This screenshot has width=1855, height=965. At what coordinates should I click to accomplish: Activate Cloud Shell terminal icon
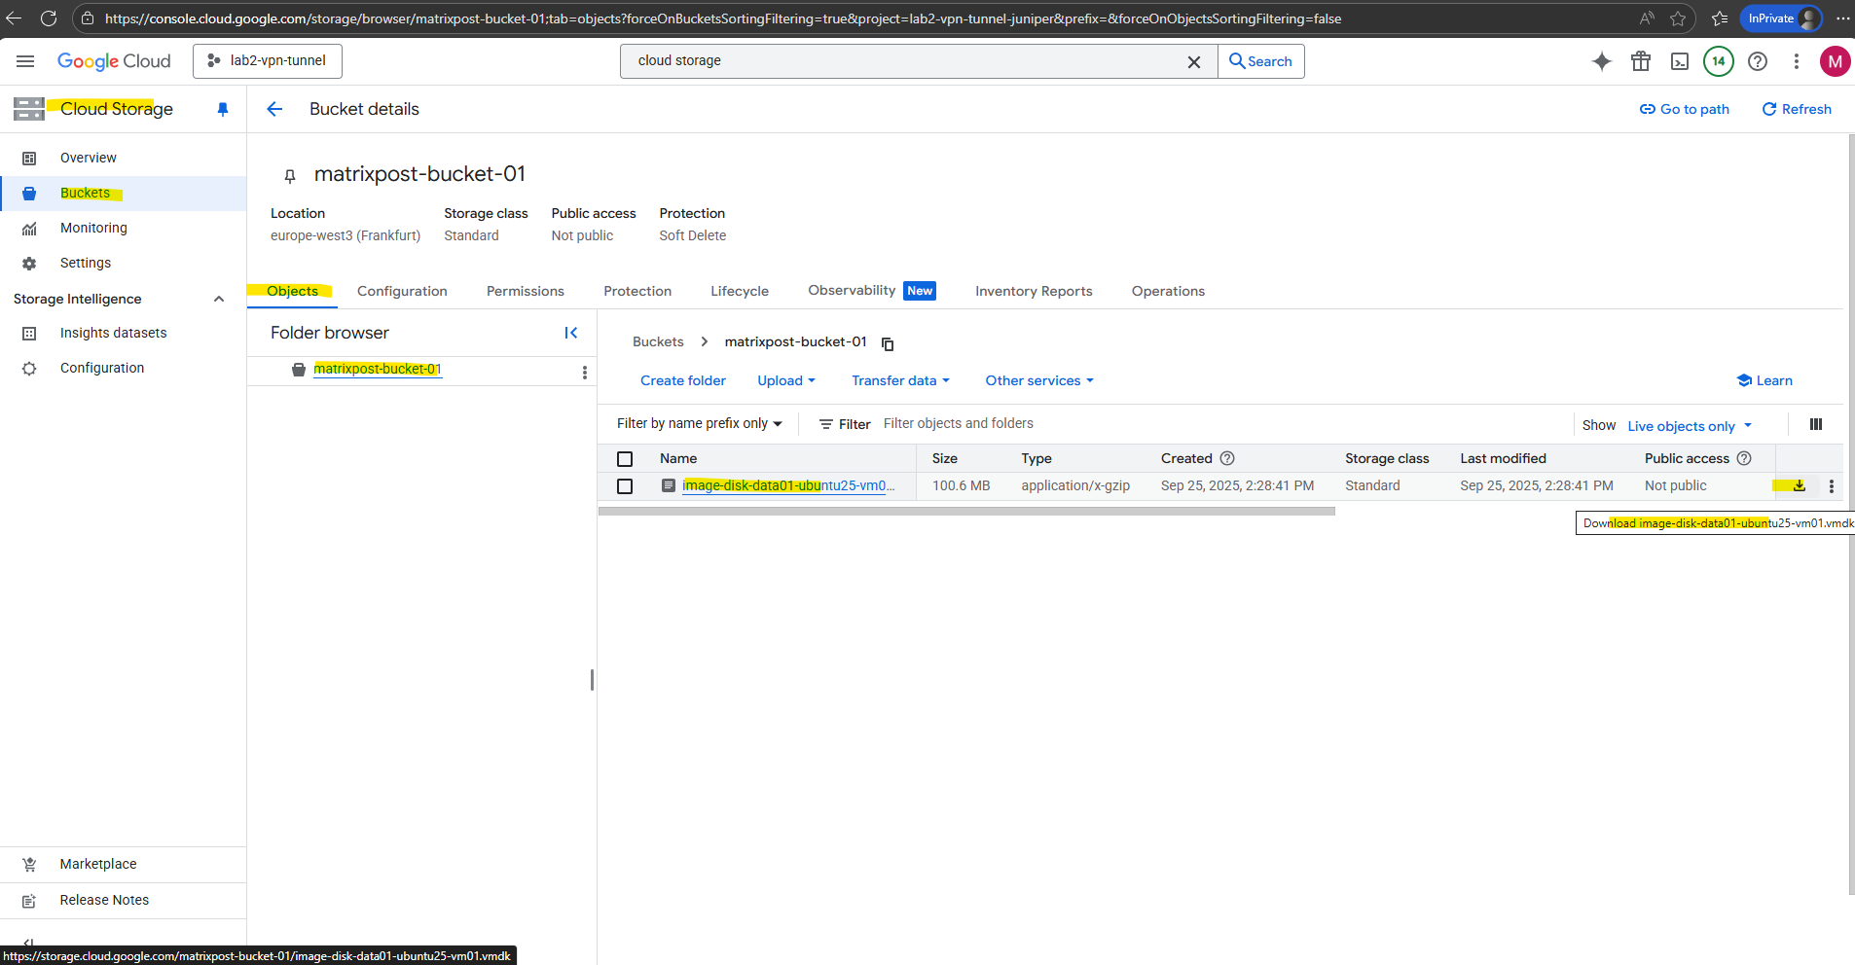[1680, 61]
